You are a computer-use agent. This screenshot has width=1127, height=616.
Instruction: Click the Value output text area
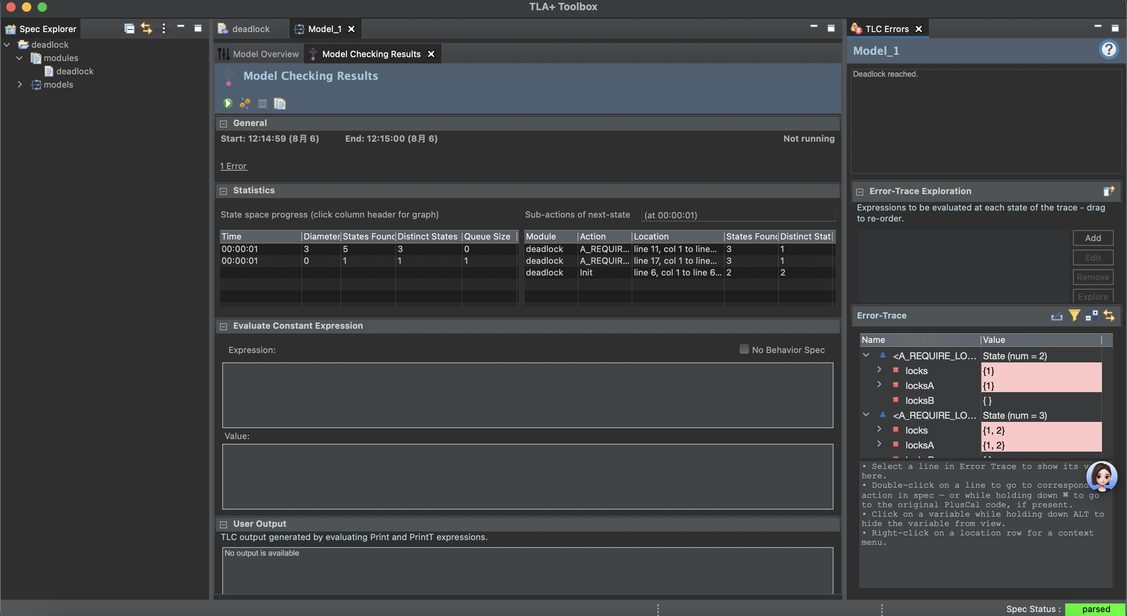coord(527,476)
